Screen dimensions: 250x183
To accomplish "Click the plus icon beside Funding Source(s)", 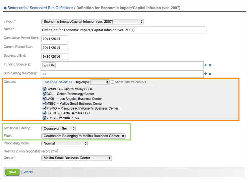I will click(206, 65).
